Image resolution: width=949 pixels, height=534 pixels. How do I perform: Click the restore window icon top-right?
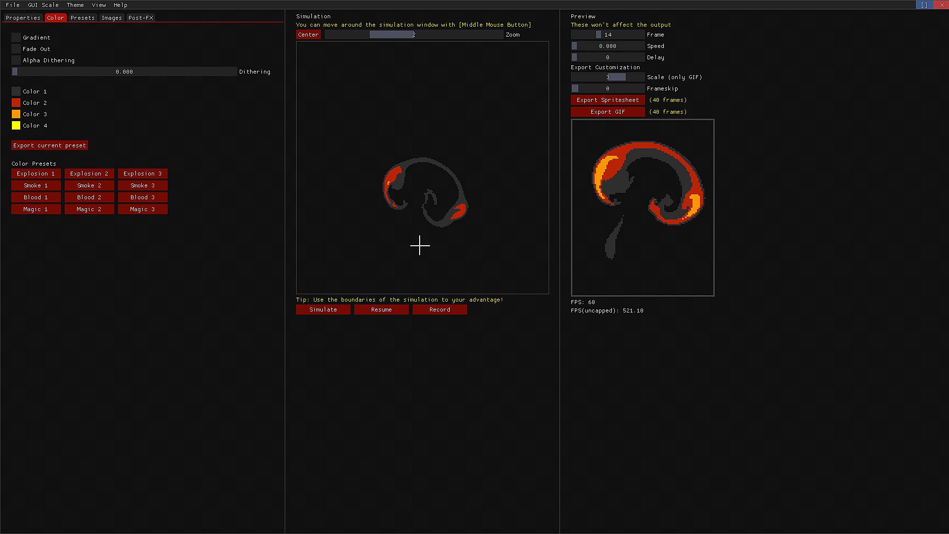(x=924, y=5)
